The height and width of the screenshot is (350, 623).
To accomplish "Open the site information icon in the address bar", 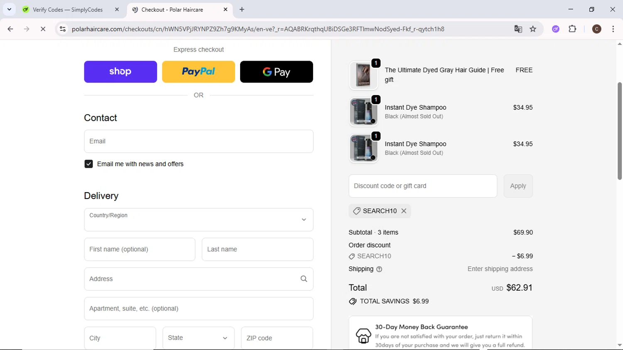I will tap(63, 29).
